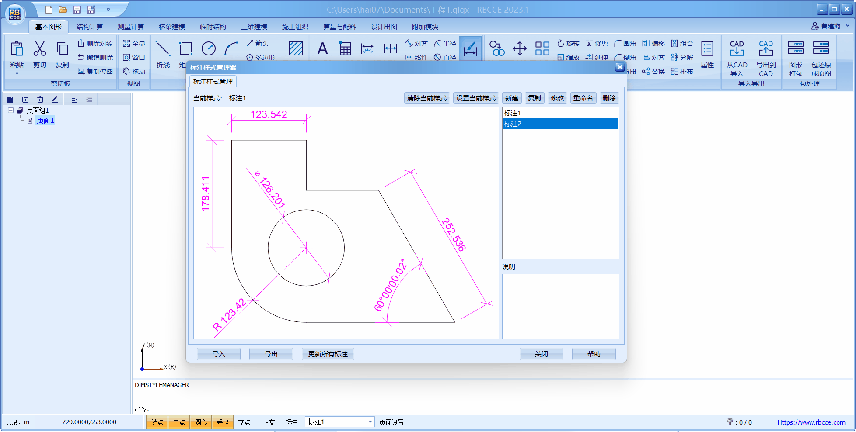
Task: Click the delete trash icon in page panel
Action: (x=40, y=100)
